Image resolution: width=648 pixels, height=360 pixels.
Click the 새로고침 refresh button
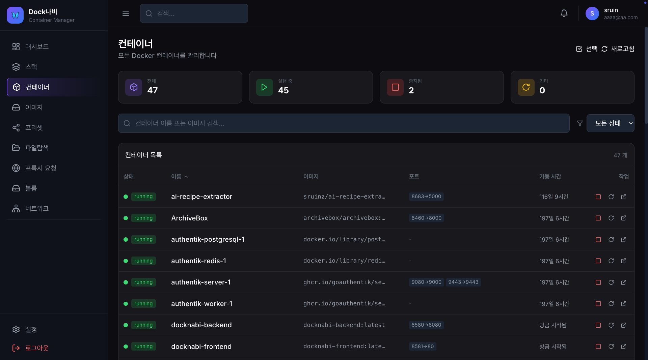click(x=618, y=49)
